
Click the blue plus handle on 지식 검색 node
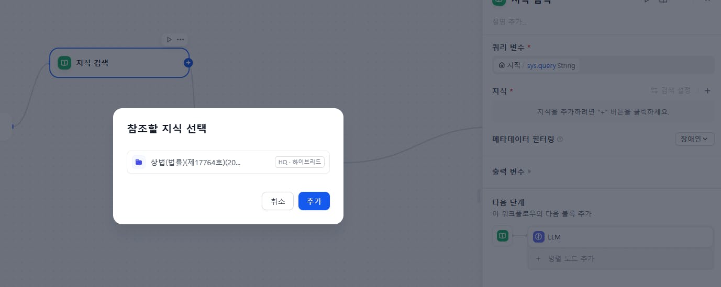(188, 63)
